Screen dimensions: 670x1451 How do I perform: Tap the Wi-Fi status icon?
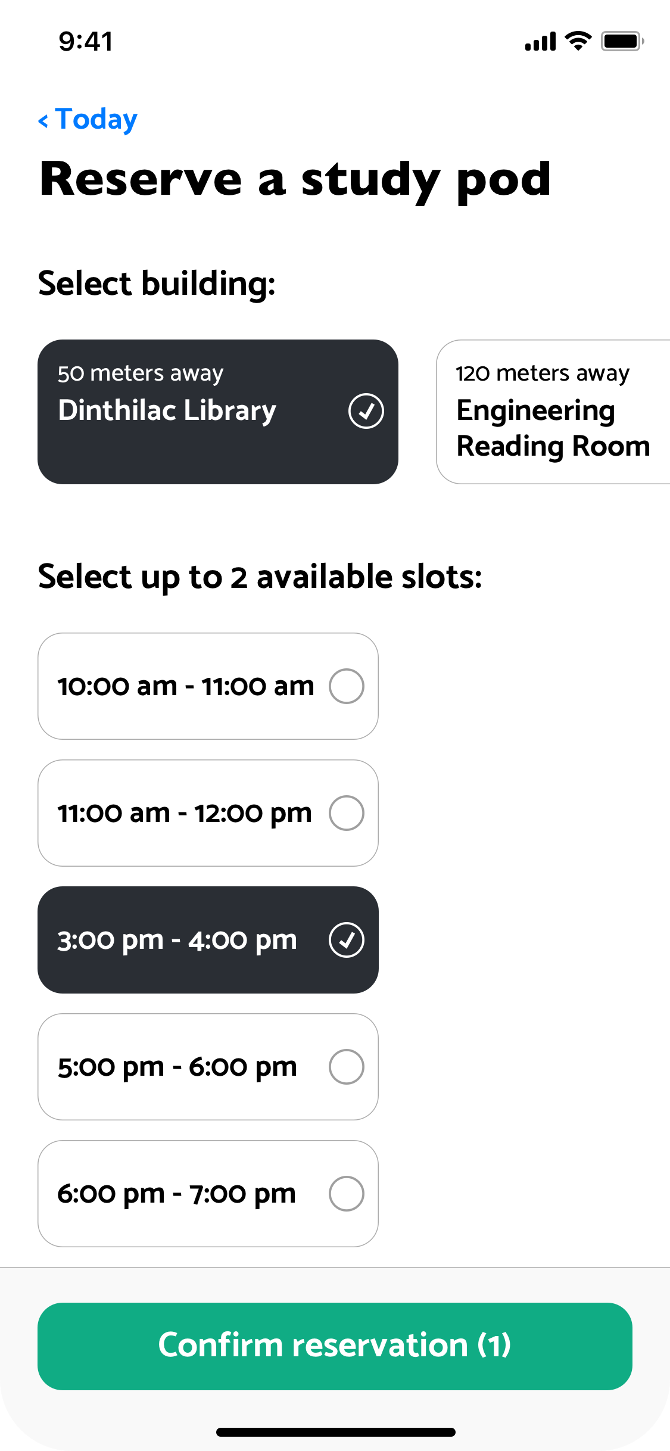pyautogui.click(x=577, y=41)
